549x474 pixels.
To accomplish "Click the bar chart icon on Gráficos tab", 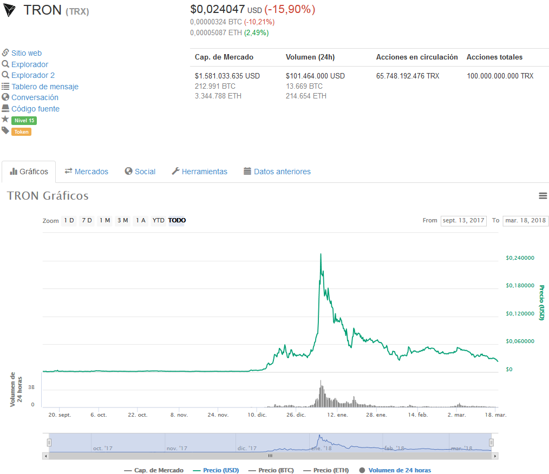I will tap(14, 172).
